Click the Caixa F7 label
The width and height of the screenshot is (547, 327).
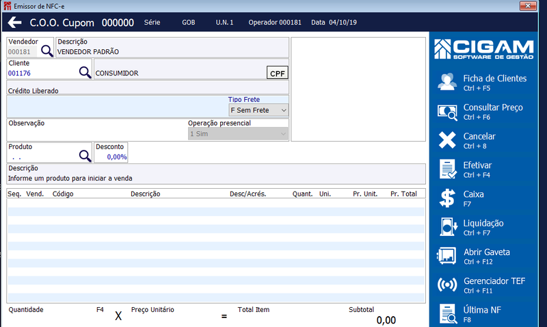click(473, 198)
